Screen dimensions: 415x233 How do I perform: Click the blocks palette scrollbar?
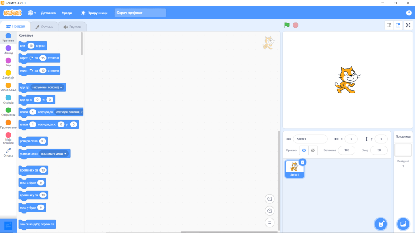pos(82,44)
